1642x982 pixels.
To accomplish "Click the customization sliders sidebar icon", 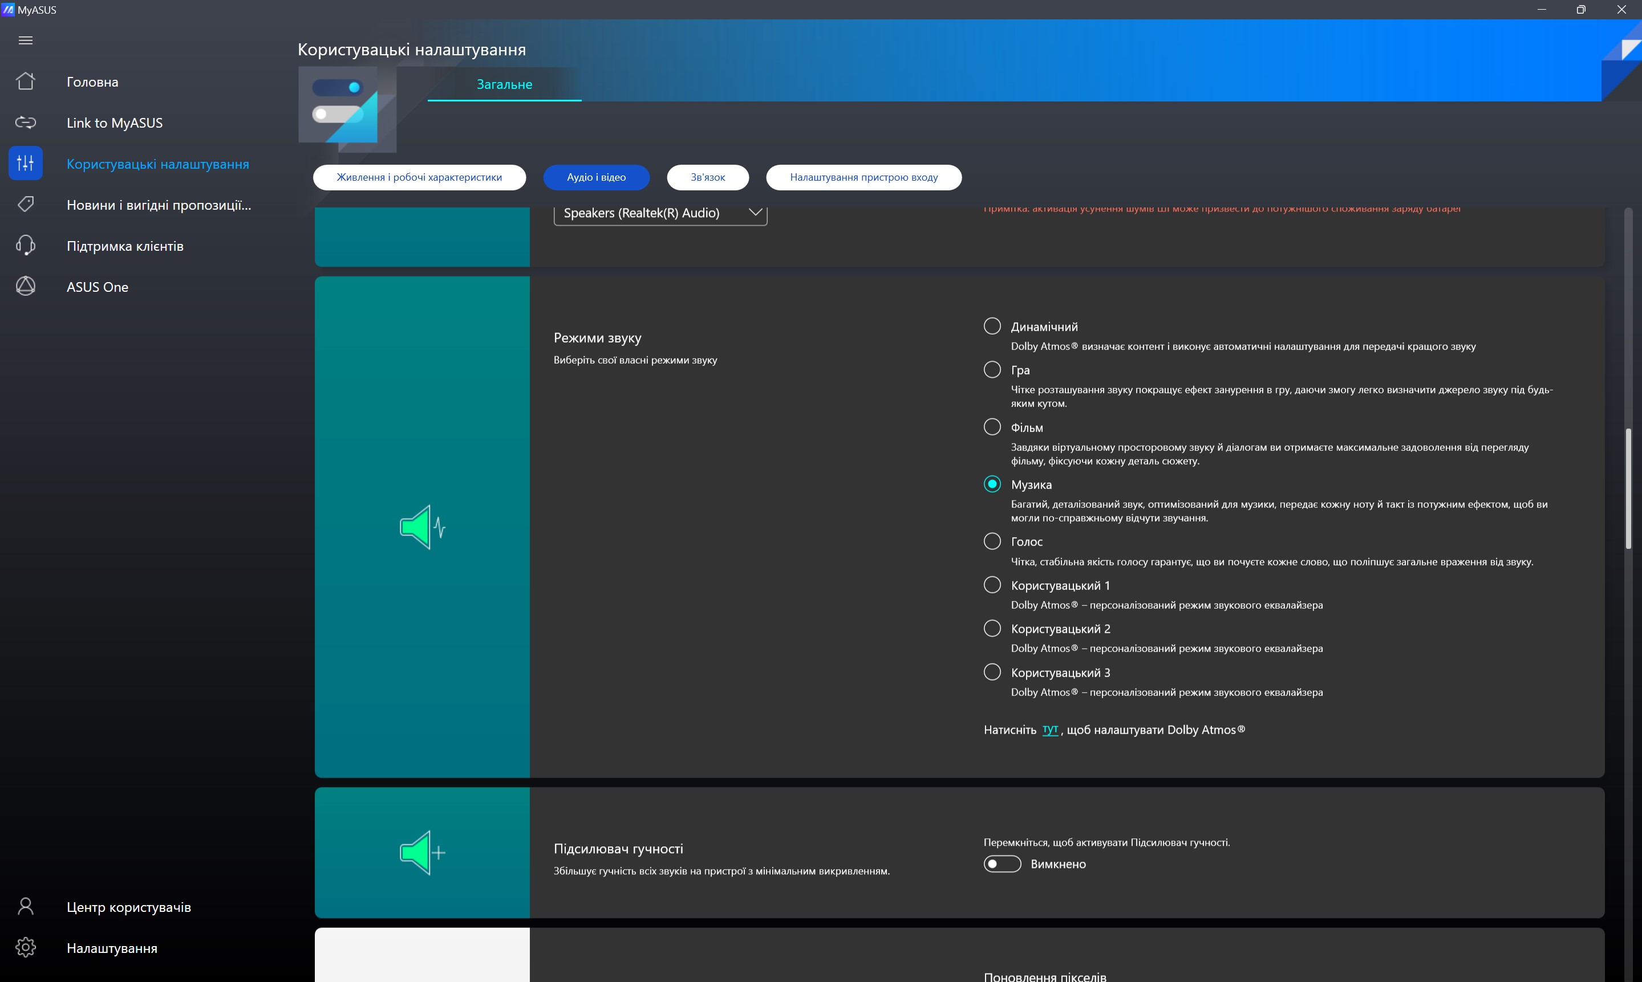I will pyautogui.click(x=25, y=163).
